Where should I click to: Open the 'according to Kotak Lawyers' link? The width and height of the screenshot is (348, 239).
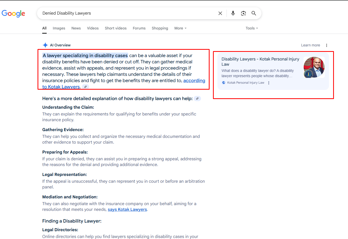click(x=194, y=81)
